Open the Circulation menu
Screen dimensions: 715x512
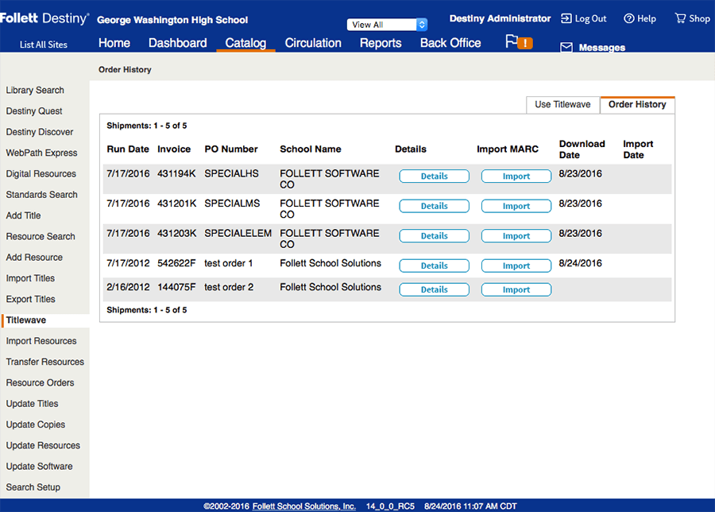tap(313, 43)
